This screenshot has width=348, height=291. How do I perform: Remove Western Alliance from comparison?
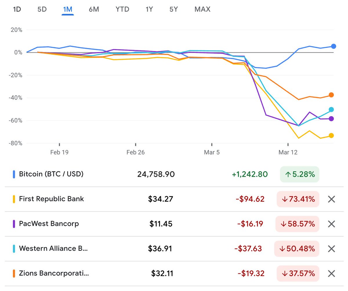(331, 249)
